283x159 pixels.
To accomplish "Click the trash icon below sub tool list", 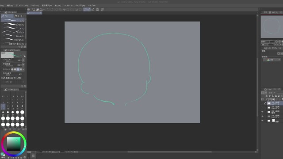I will (x=25, y=47).
